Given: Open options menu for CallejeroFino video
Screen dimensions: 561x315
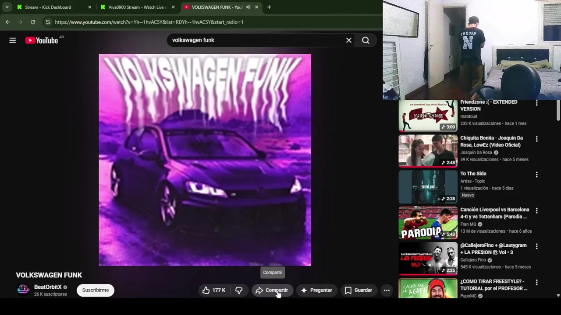Looking at the screenshot, I should point(536,246).
